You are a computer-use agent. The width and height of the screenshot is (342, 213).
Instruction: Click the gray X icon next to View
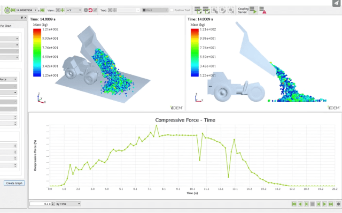click(58, 10)
